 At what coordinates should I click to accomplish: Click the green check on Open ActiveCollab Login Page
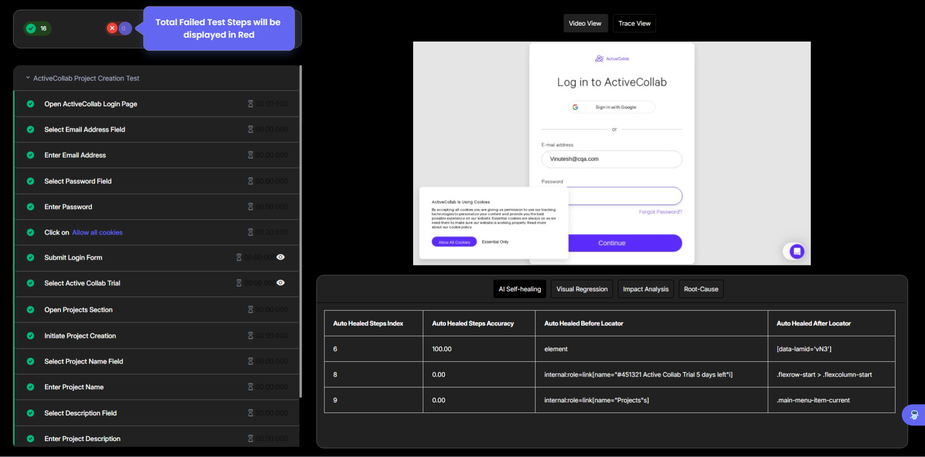[31, 104]
